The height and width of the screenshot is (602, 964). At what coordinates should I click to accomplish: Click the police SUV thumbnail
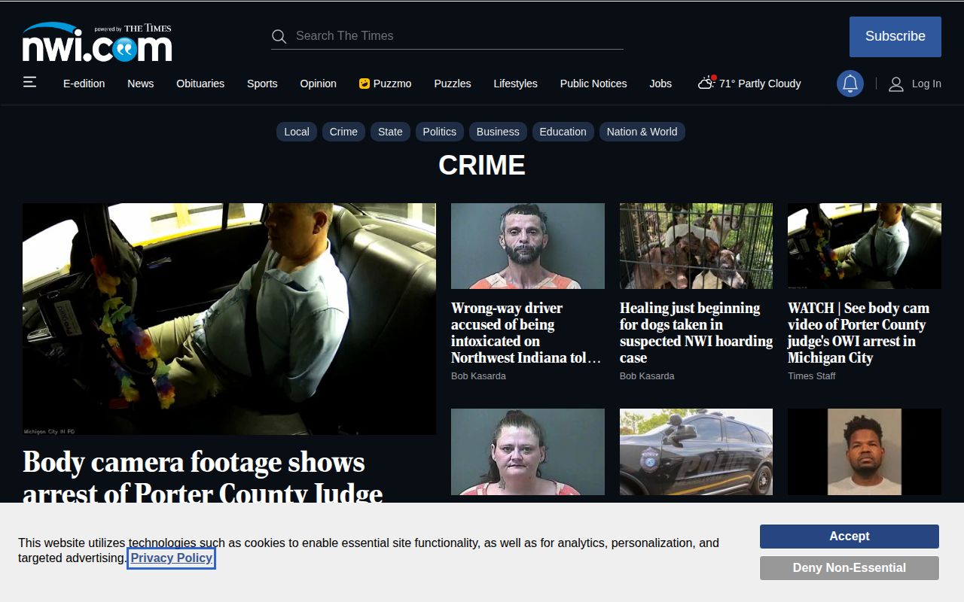[x=696, y=452]
